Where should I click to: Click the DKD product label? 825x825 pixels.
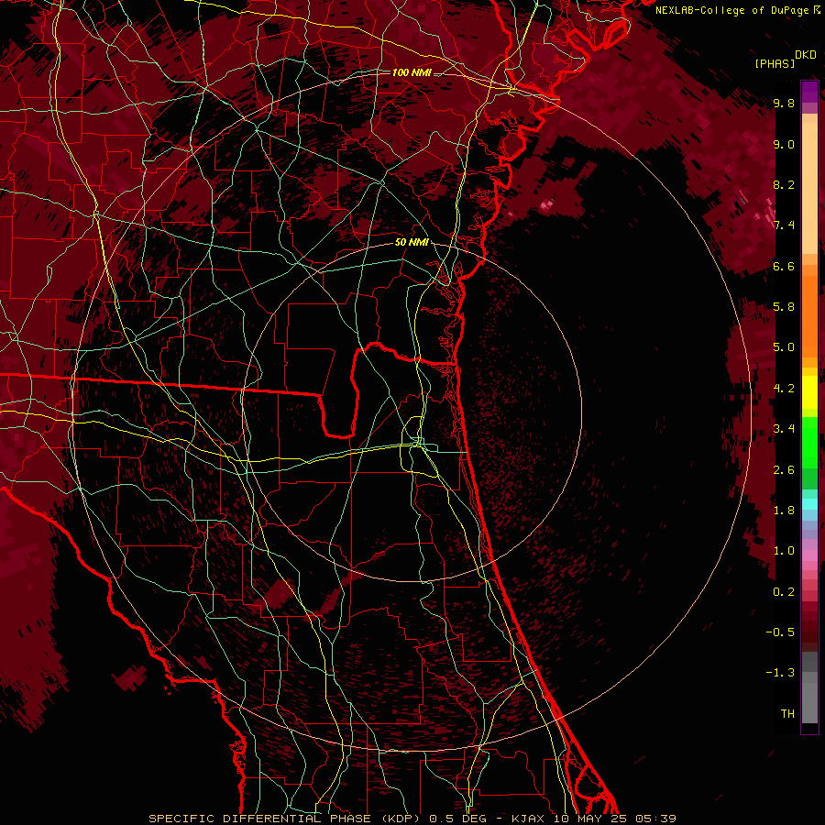(806, 55)
